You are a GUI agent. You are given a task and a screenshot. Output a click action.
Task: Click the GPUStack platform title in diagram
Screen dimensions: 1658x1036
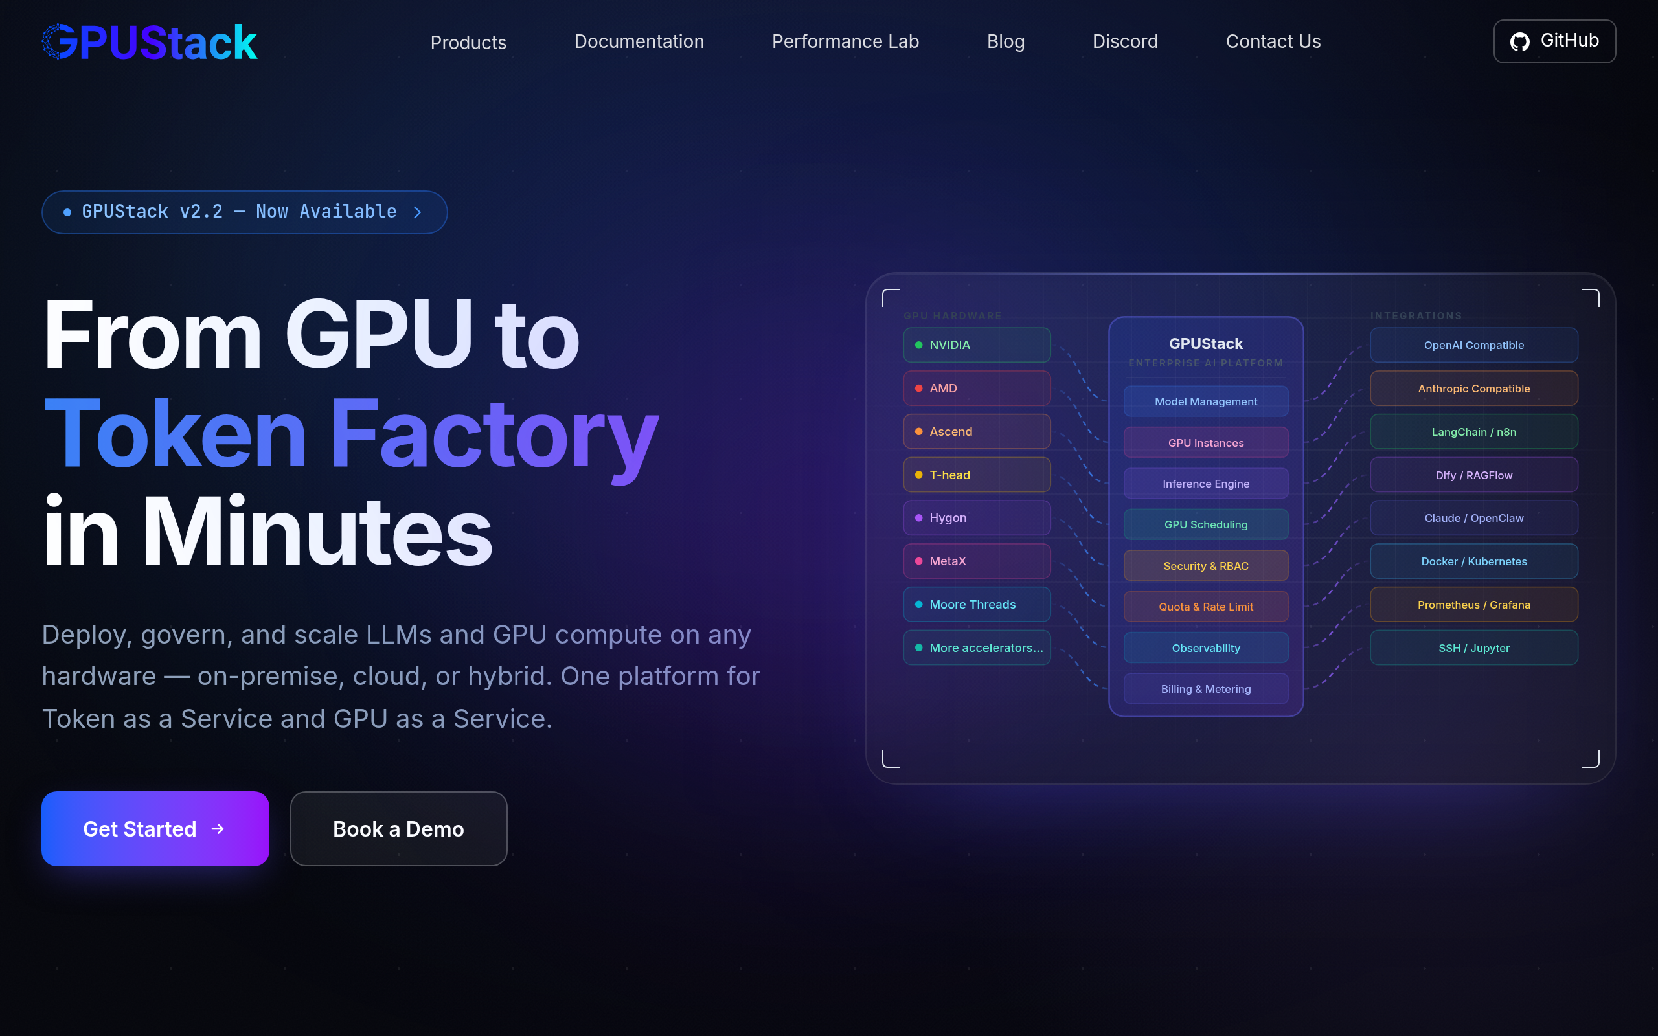tap(1206, 343)
